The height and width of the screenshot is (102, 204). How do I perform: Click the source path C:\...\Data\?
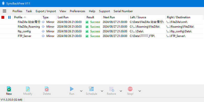(x=137, y=31)
